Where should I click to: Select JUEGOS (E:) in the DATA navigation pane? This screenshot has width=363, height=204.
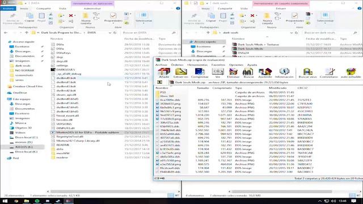(x=23, y=147)
